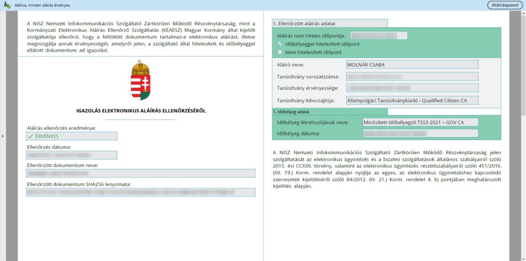Click the ÉRVÉNYES result field
Image resolution: width=526 pixels, height=261 pixels.
72,136
